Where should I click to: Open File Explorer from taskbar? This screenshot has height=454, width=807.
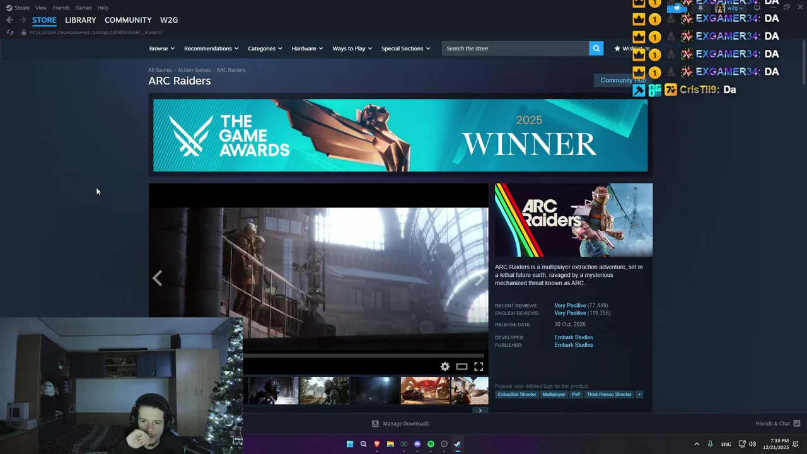click(390, 444)
